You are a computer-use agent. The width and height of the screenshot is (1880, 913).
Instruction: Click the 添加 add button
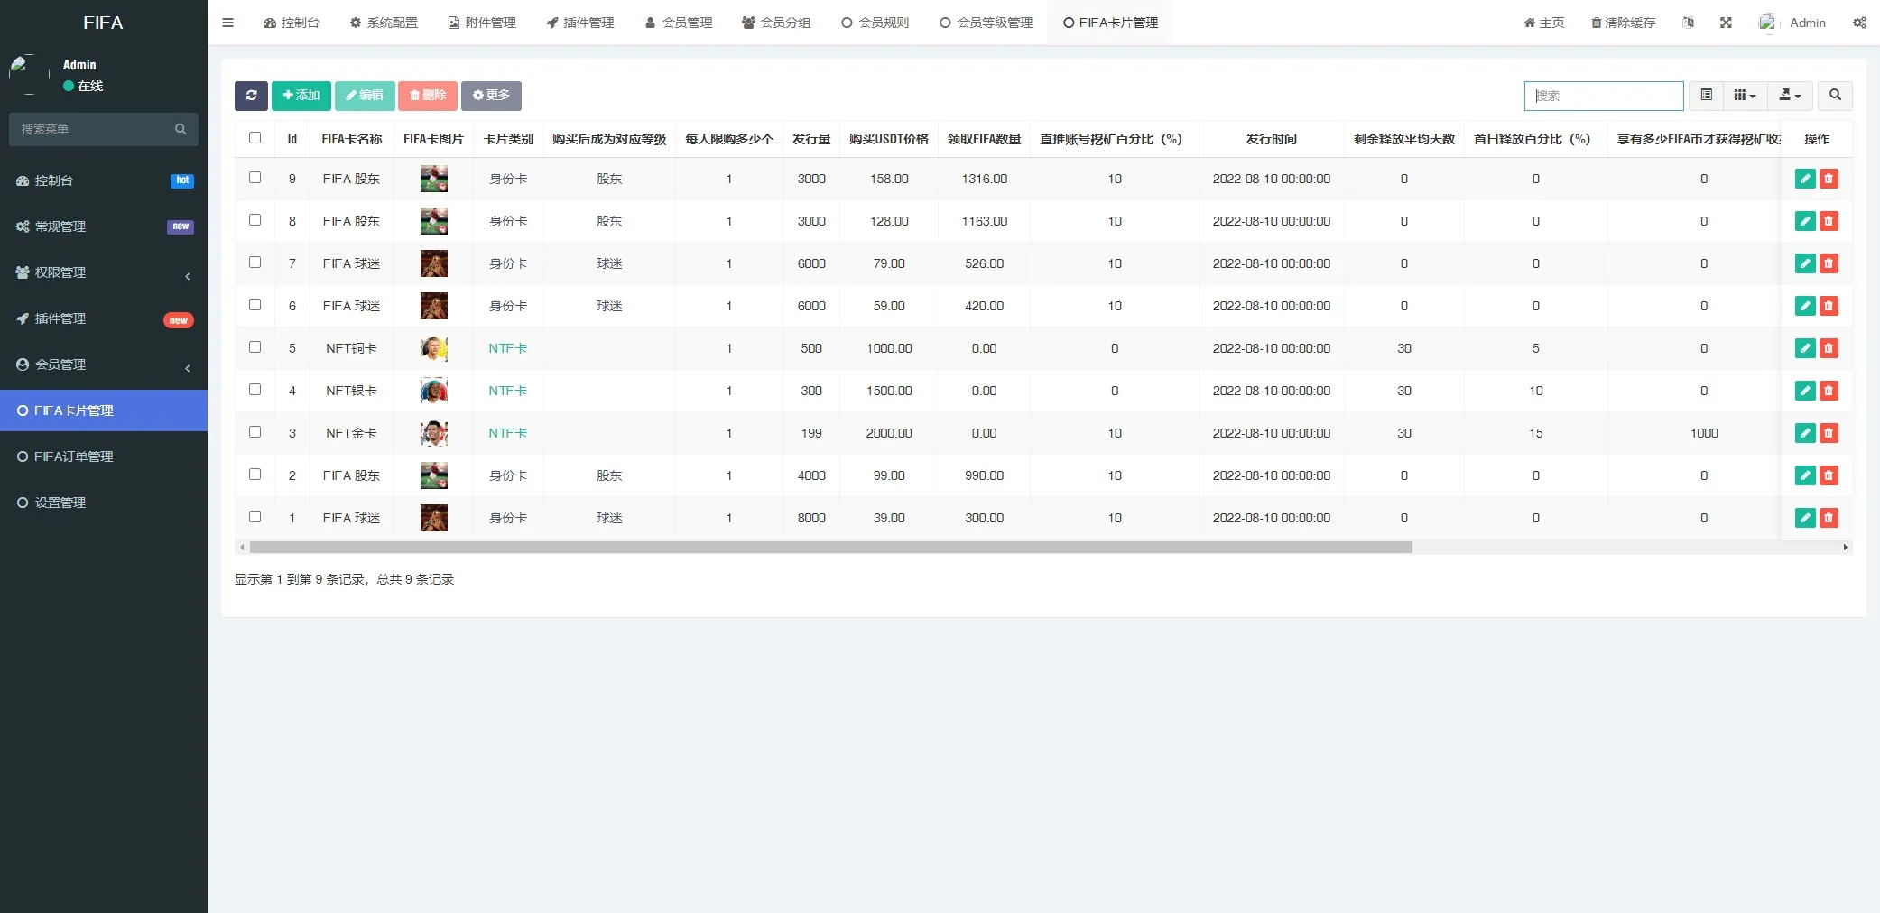tap(301, 96)
